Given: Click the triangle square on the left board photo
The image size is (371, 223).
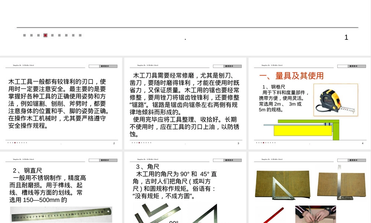Looking at the screenshot, I should click(283, 188).
